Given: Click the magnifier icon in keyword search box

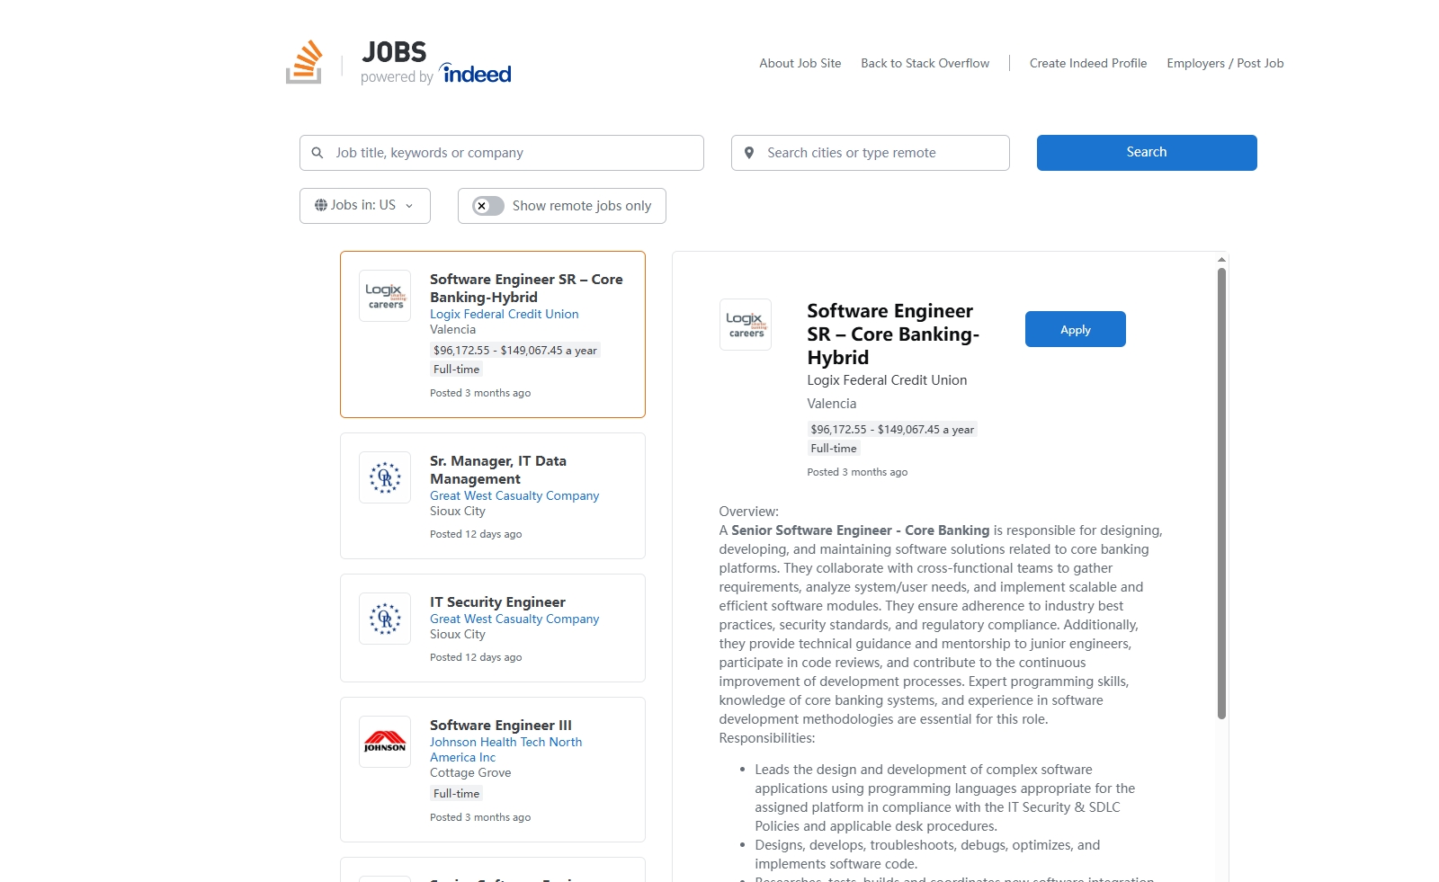Looking at the screenshot, I should 317,153.
